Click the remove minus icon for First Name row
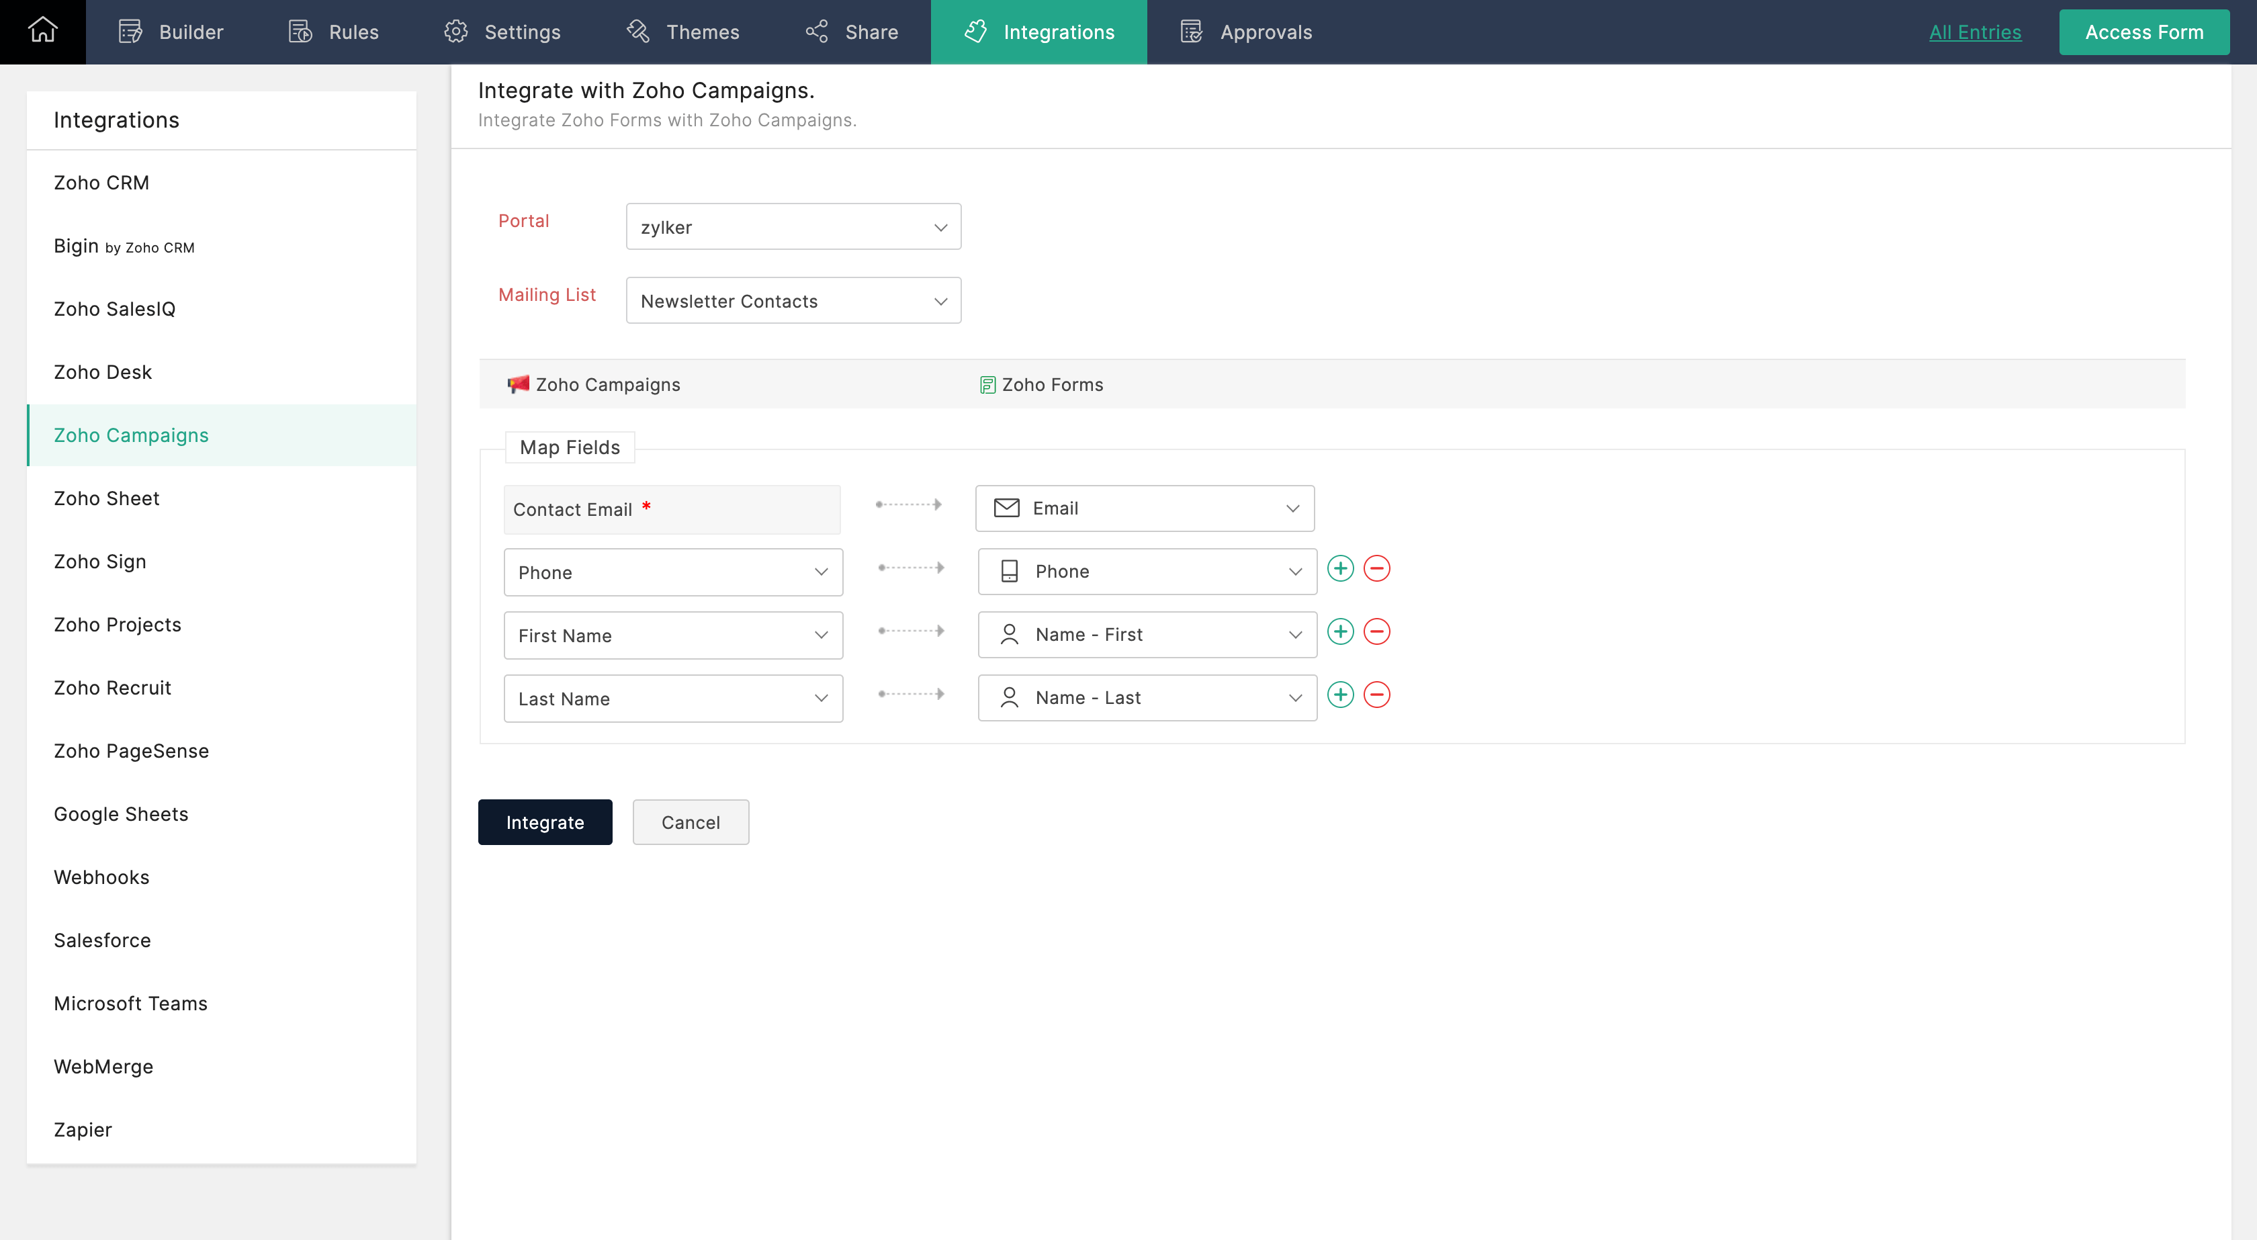The image size is (2257, 1240). click(1376, 631)
